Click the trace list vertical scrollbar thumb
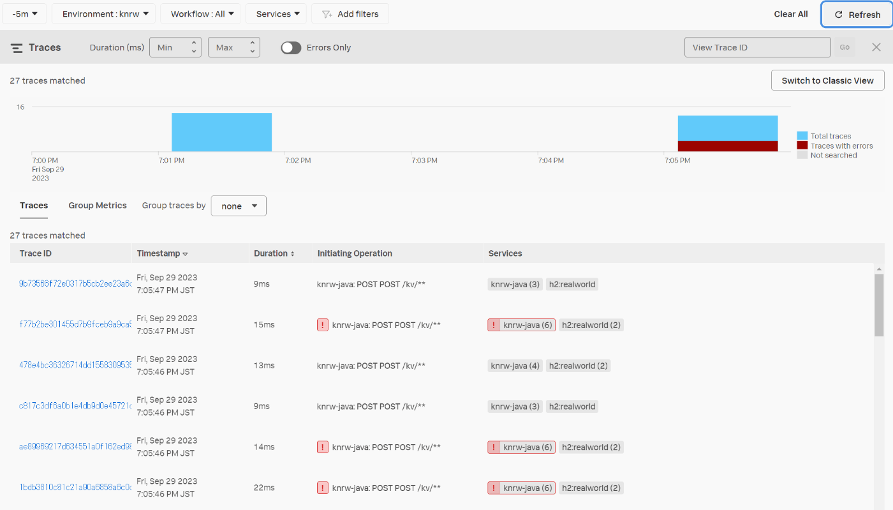 879,305
